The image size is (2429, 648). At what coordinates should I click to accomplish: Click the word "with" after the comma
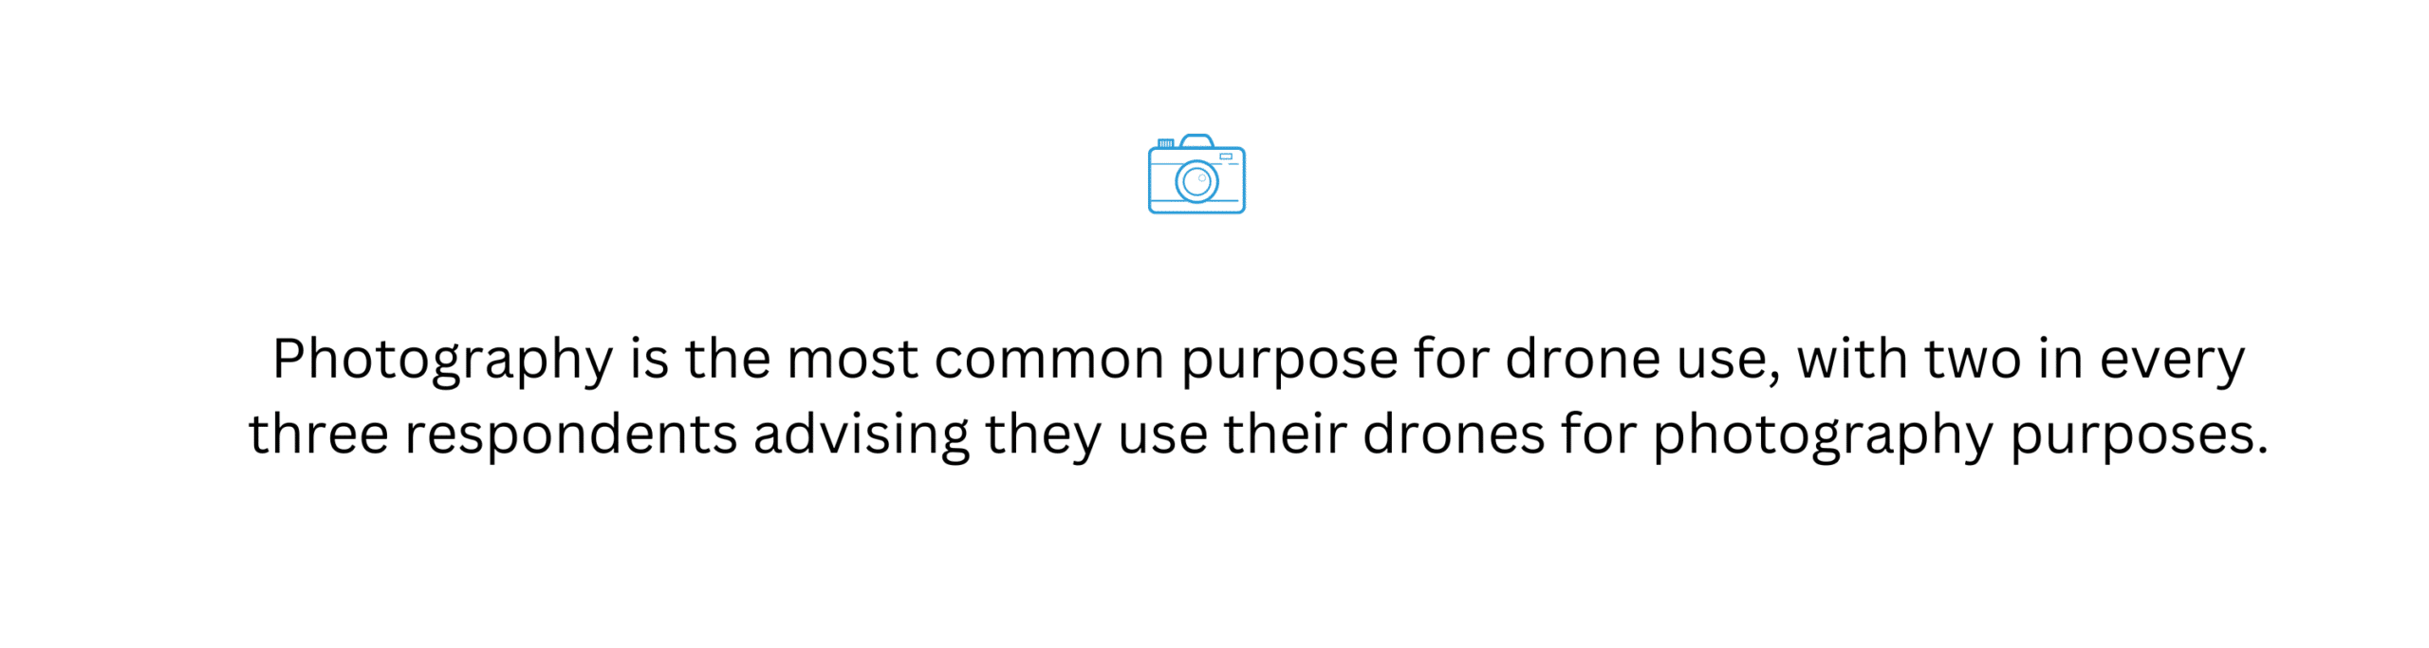[x=1852, y=360]
